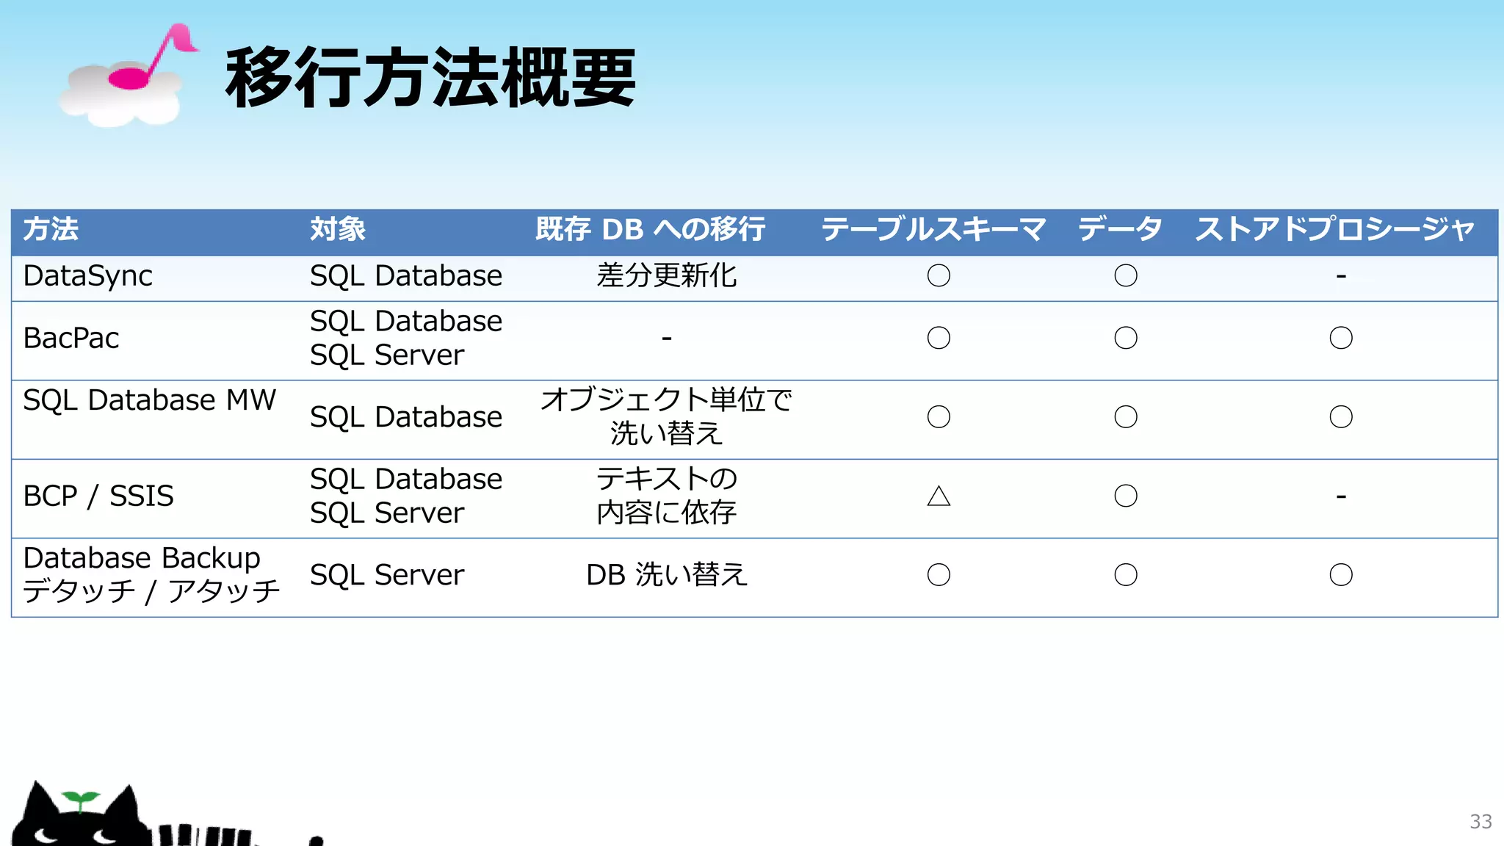Select the ストアドプロシージャ column header
The image size is (1504, 846).
(1335, 229)
